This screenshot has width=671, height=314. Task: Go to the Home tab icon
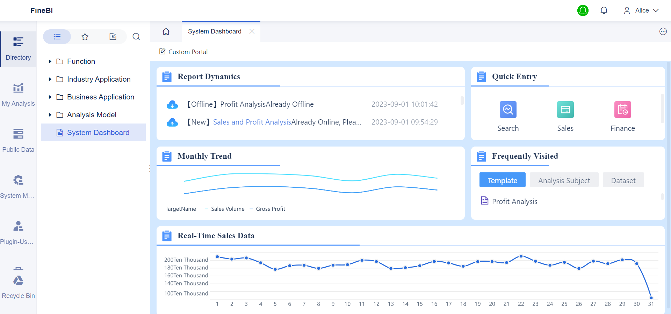click(x=166, y=31)
